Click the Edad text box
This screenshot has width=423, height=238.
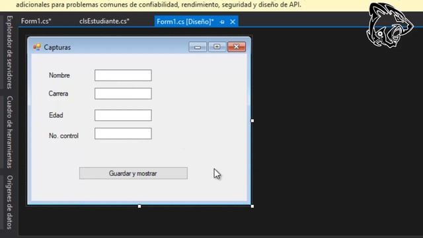[x=123, y=115]
